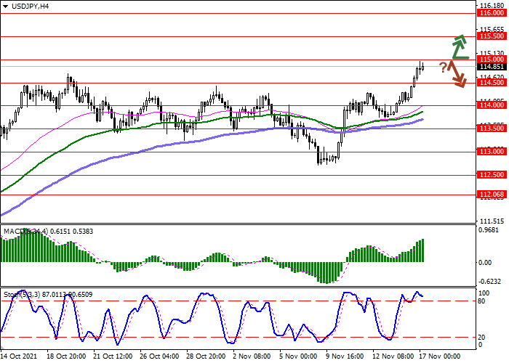This screenshot has width=509, height=363.
Task: Click the Stochastic 80 level scale label
Action: pyautogui.click(x=481, y=301)
